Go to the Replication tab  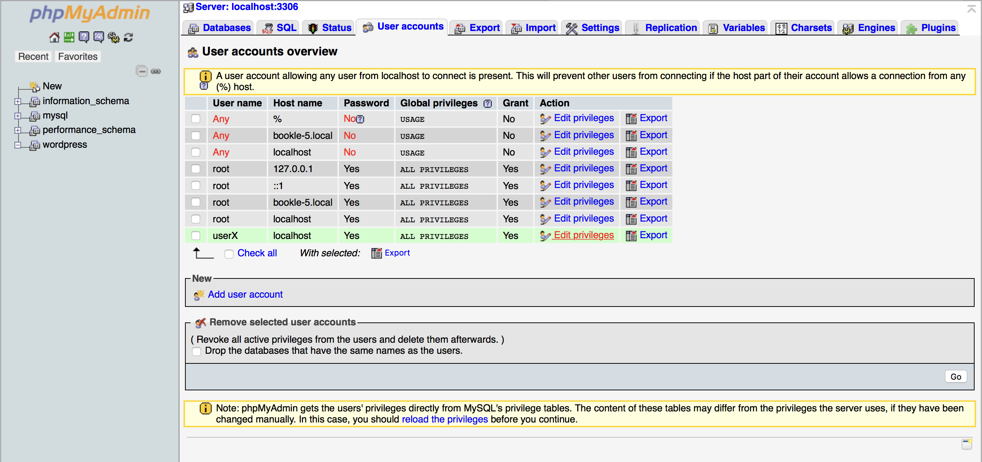663,28
